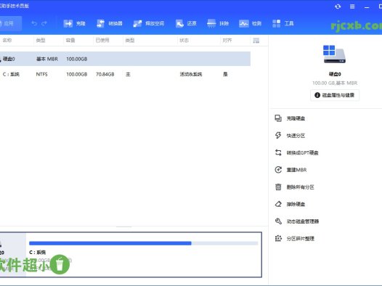Screen dimensions: 382x286
Task: Sort by the 已使用 column header
Action: coord(102,40)
